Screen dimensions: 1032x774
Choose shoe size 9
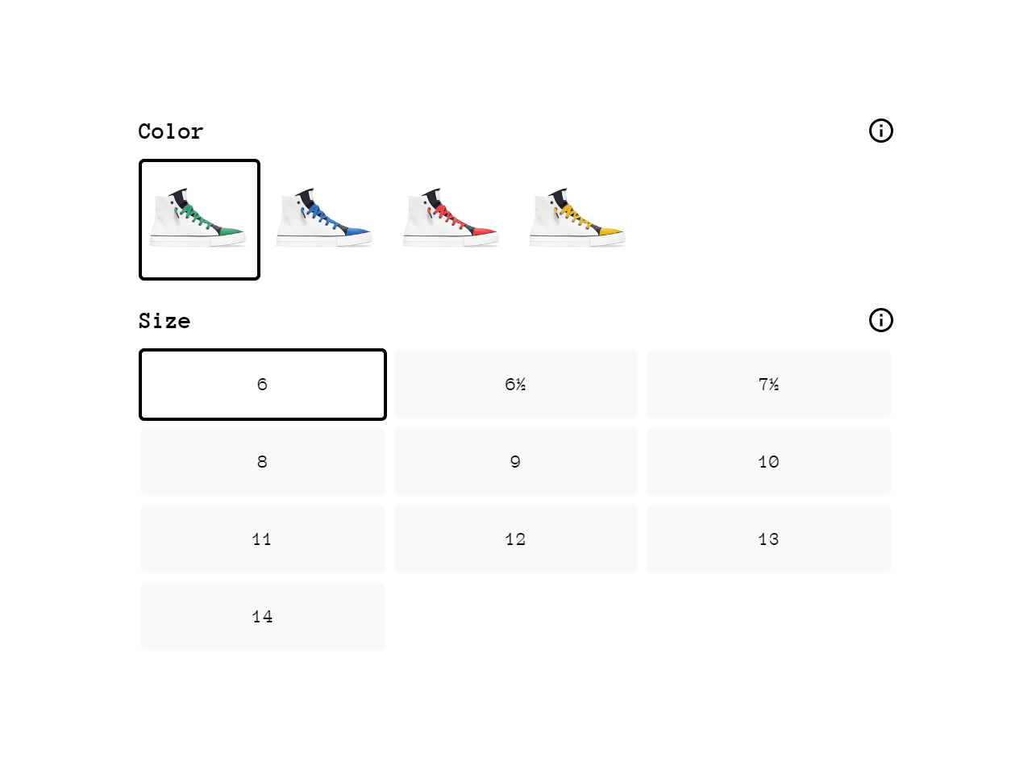click(516, 462)
